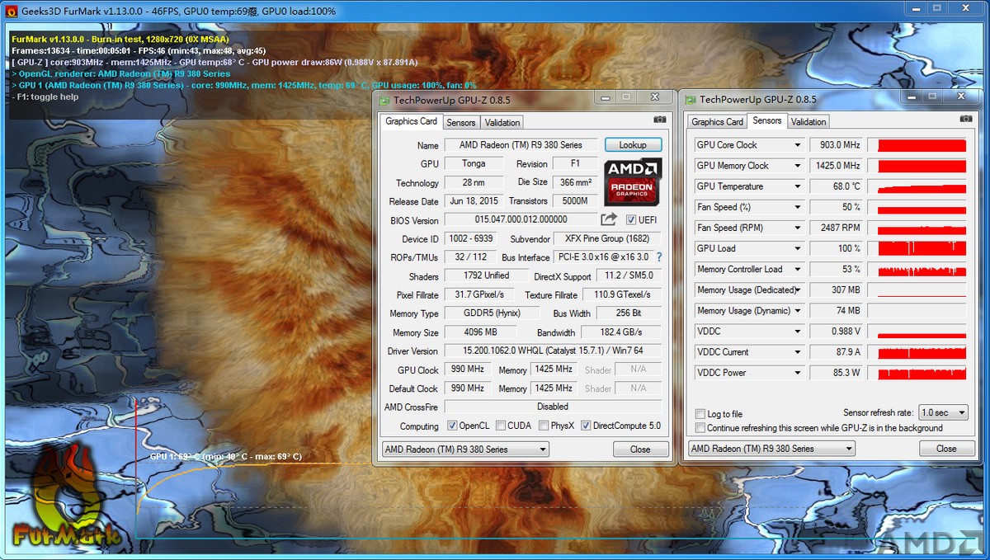990x560 pixels.
Task: Click Close in the Graphics Card GPU-Z window
Action: tap(640, 449)
